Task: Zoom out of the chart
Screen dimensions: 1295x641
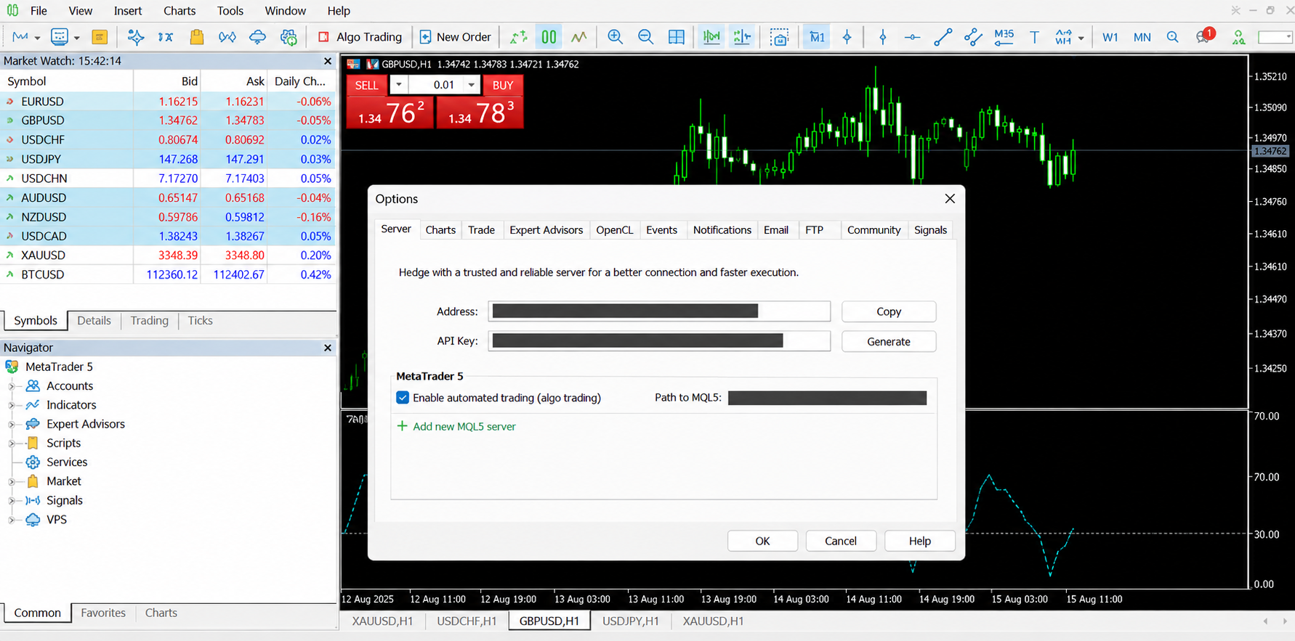Action: tap(645, 37)
